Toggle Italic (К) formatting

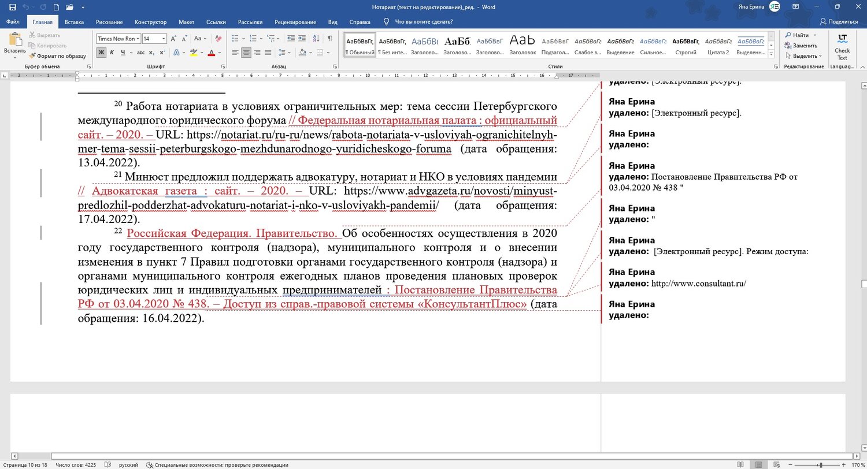pos(112,53)
